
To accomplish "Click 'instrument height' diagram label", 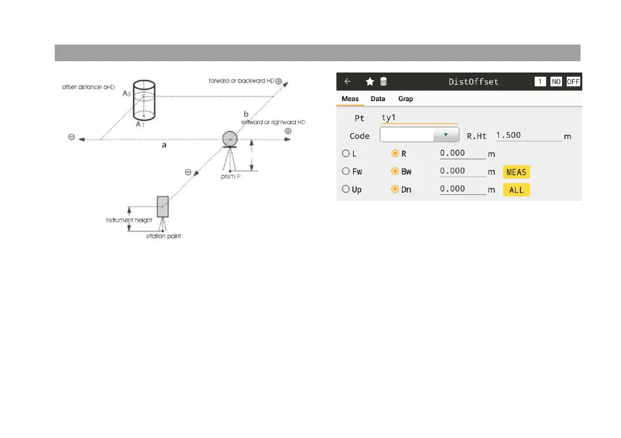I will tap(129, 220).
